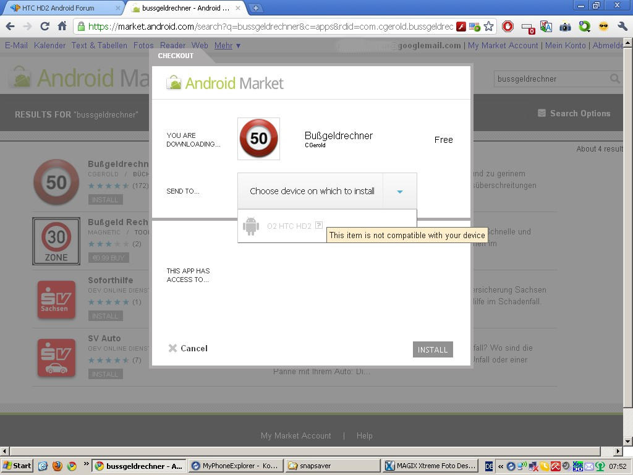Open Search Options on the results page
The width and height of the screenshot is (633, 475).
pyautogui.click(x=574, y=113)
